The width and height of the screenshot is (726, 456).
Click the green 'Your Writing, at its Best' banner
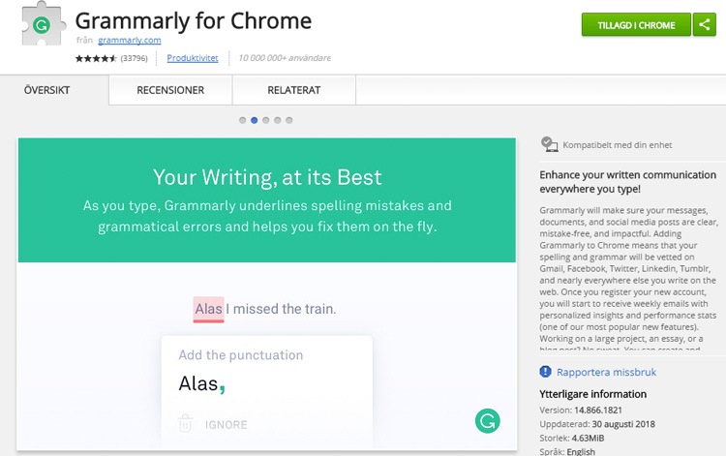click(266, 200)
